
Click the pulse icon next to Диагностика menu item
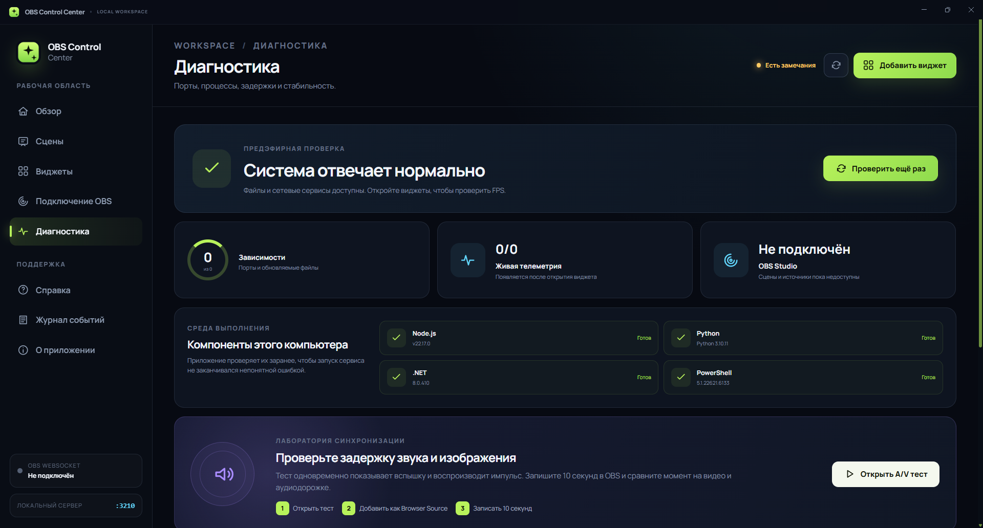pos(23,231)
